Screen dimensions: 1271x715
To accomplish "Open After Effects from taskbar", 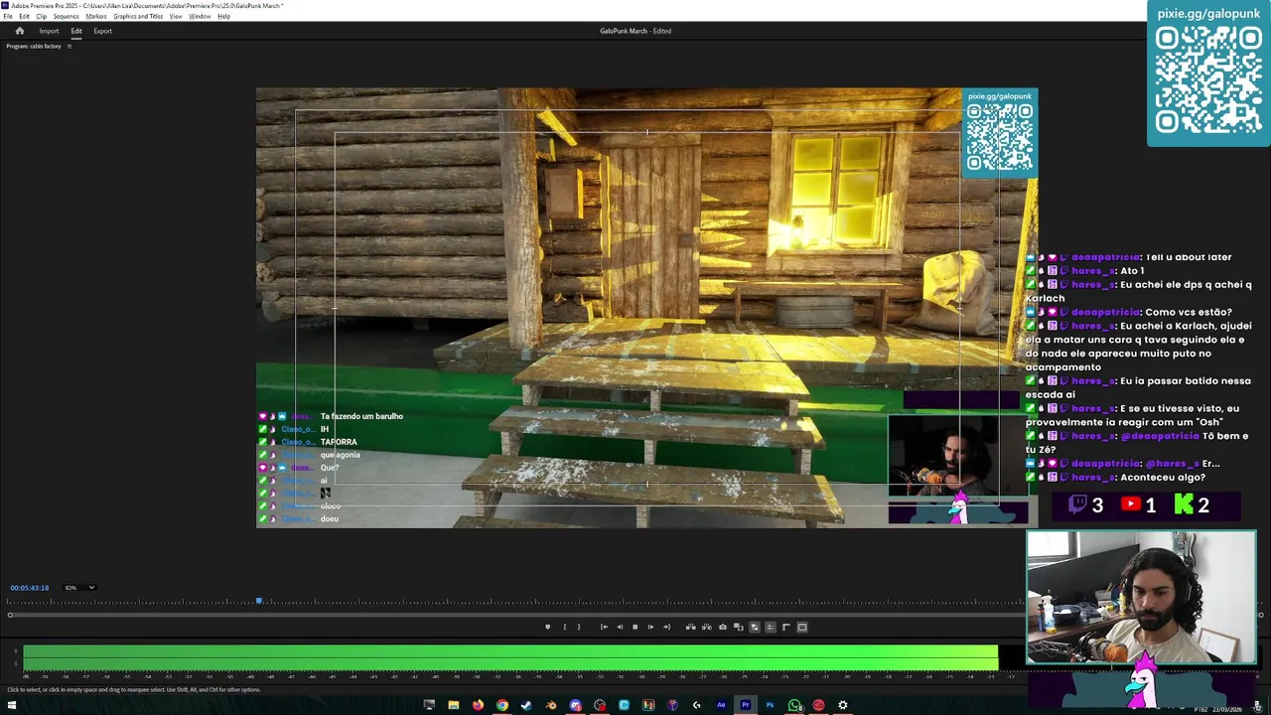I will pos(721,705).
